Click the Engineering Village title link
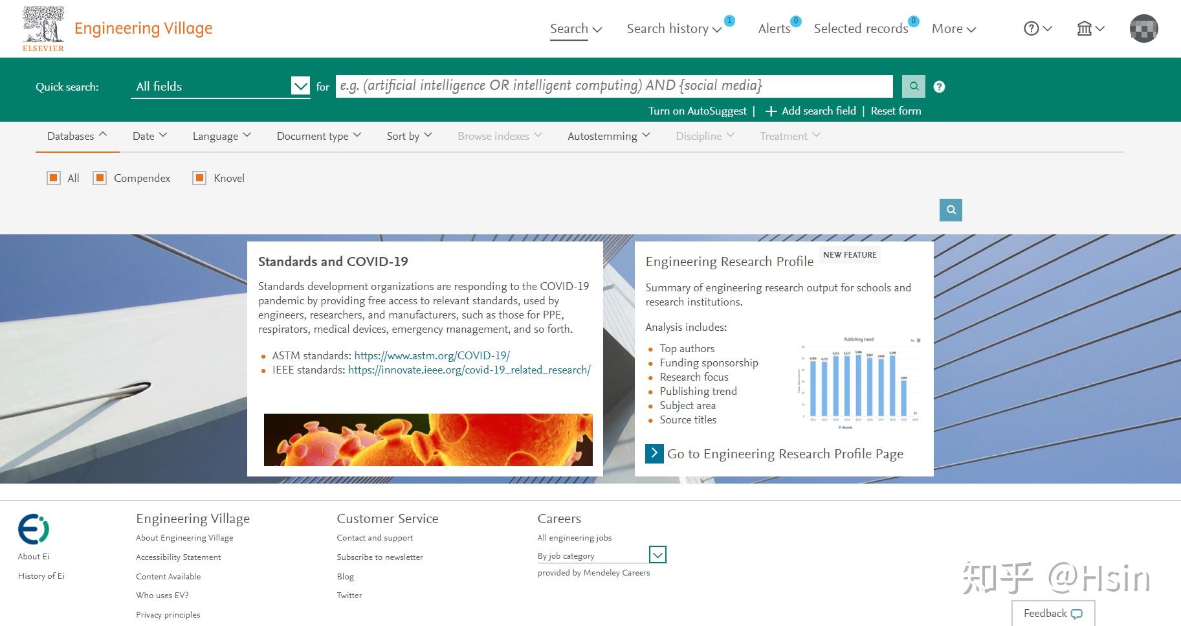 144,28
